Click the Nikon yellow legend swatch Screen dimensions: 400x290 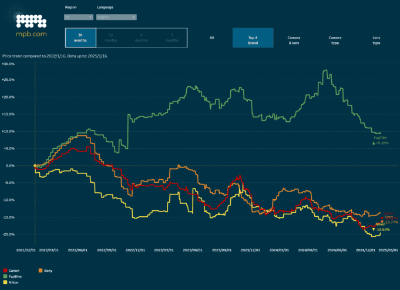coord(5,282)
